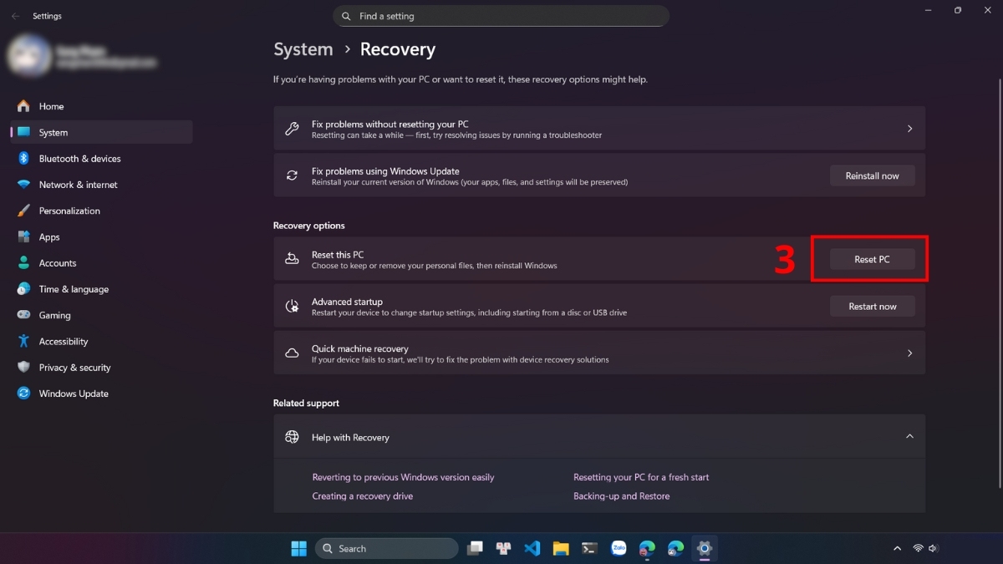
Task: Collapse the Help with Recovery section
Action: tap(910, 436)
